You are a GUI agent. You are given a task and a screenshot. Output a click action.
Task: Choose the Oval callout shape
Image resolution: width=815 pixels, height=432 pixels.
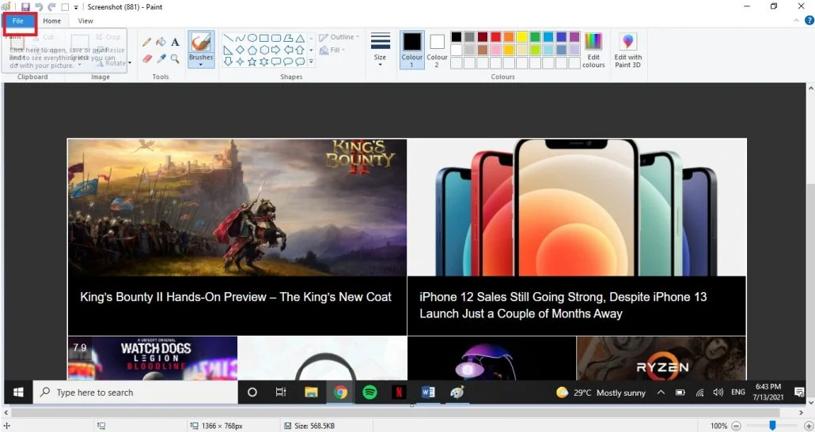[288, 62]
